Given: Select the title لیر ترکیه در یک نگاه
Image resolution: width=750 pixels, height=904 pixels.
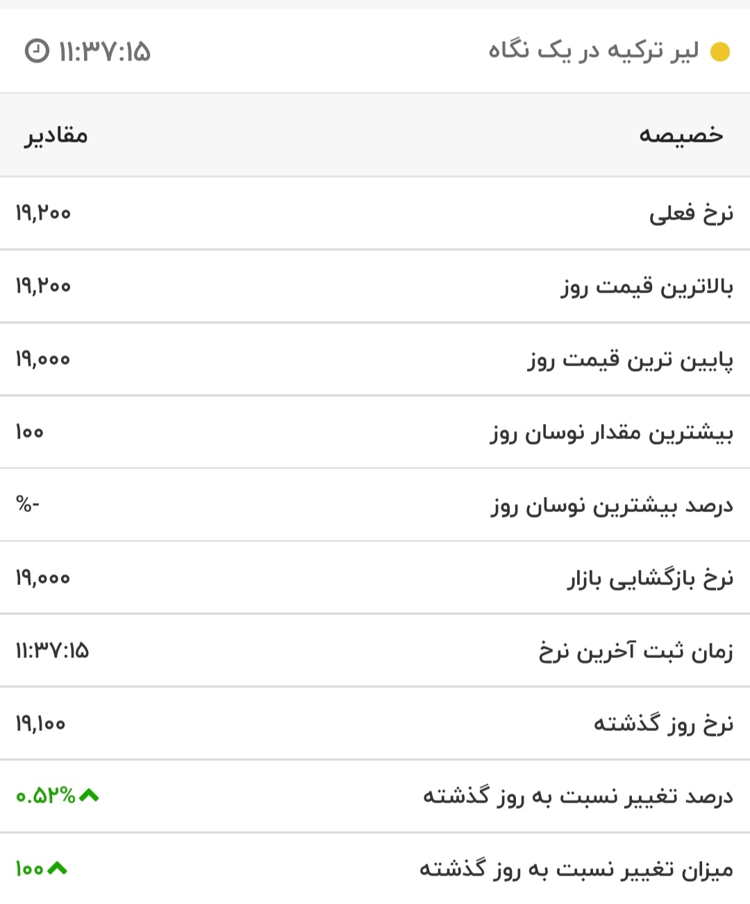Looking at the screenshot, I should pos(593,51).
